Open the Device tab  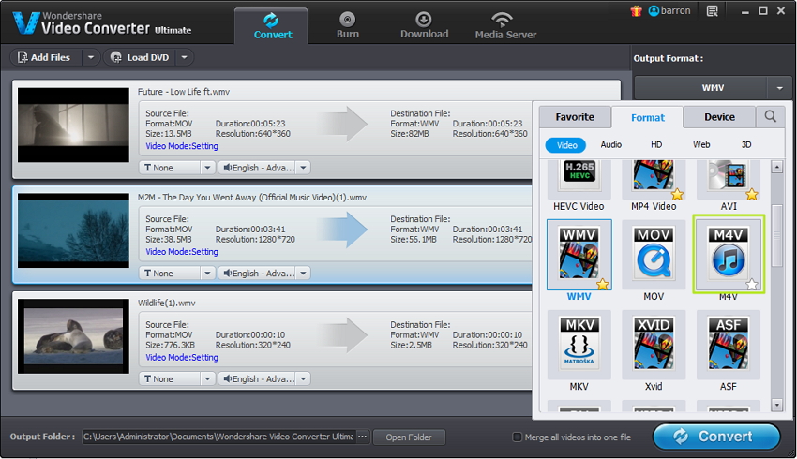click(719, 117)
